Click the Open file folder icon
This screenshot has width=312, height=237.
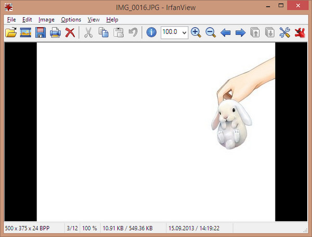pos(11,33)
